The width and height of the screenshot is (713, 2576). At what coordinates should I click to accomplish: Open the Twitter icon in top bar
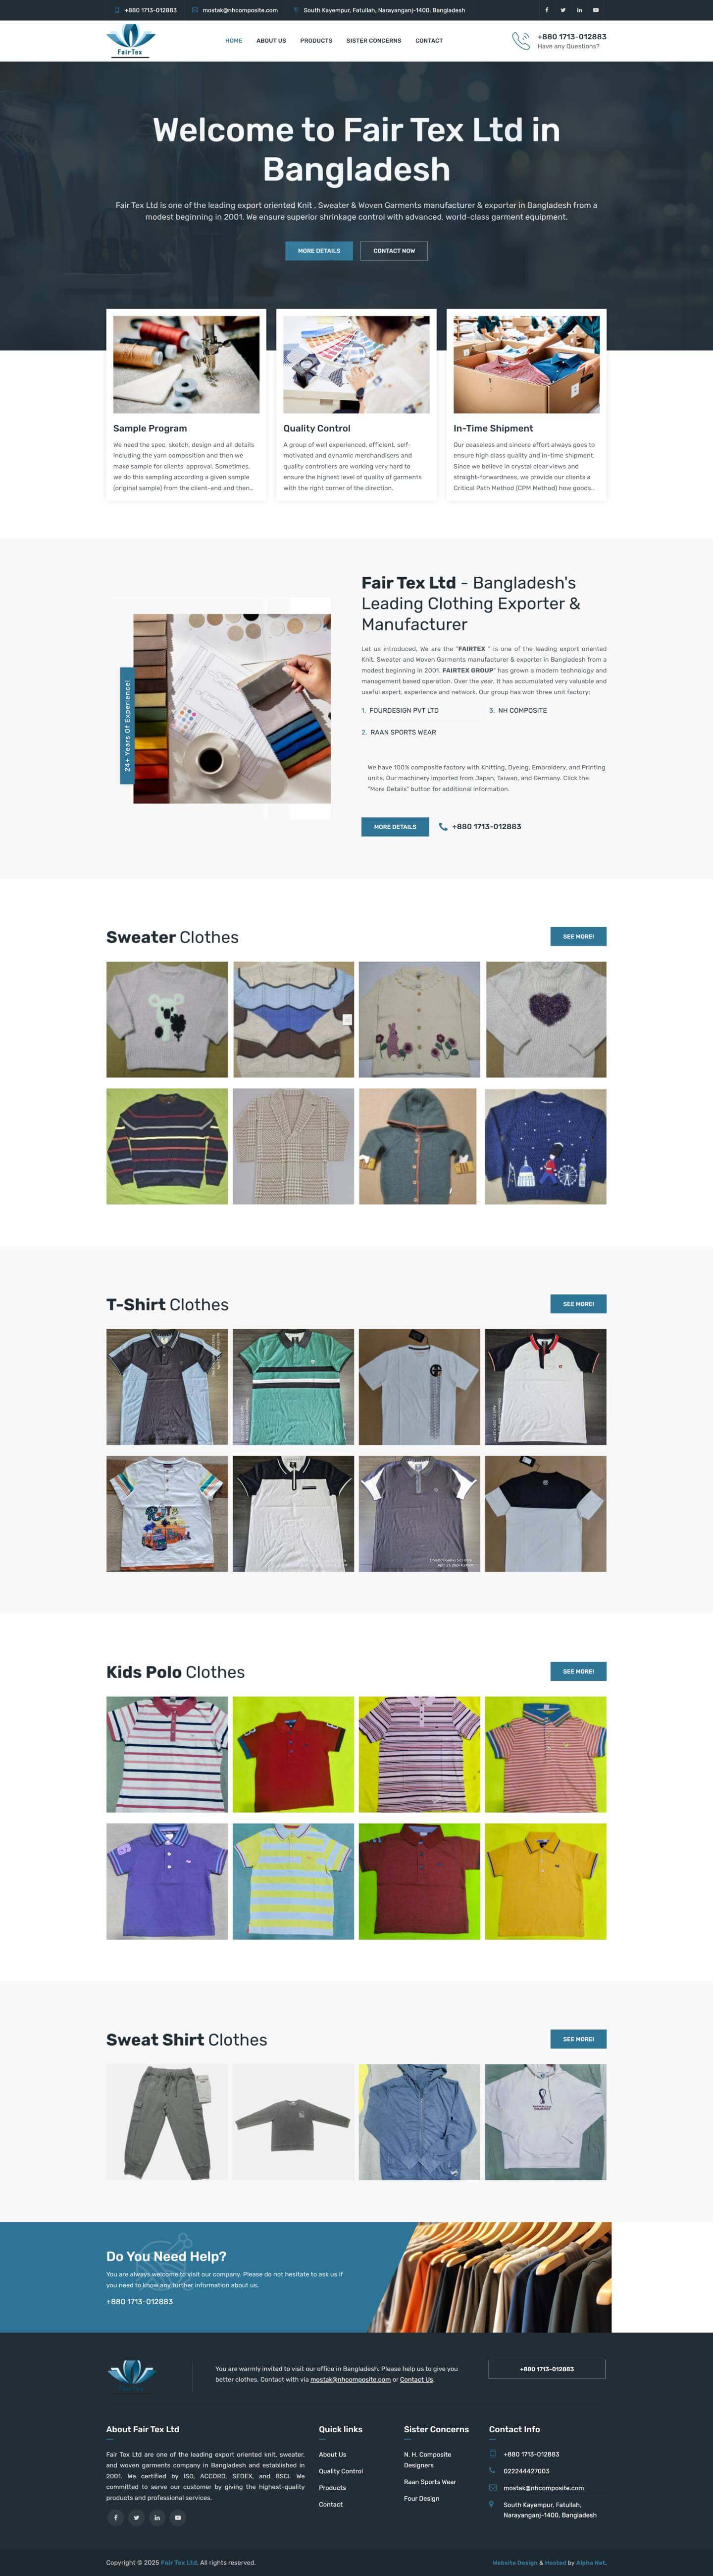563,10
